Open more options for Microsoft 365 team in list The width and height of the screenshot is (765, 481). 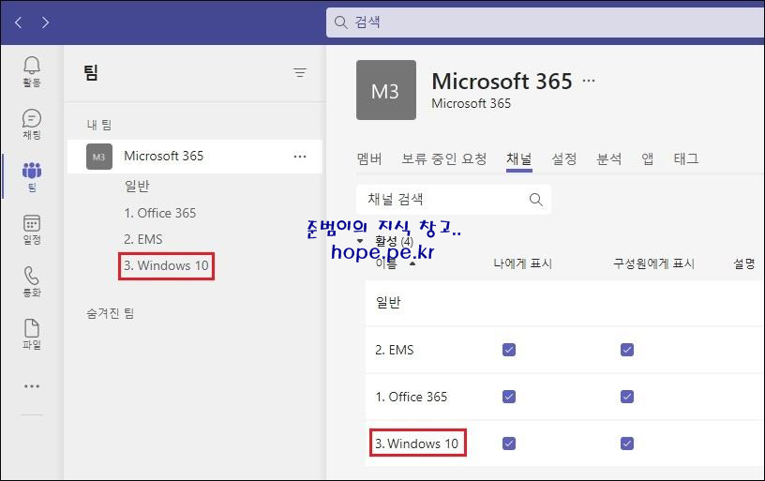300,157
